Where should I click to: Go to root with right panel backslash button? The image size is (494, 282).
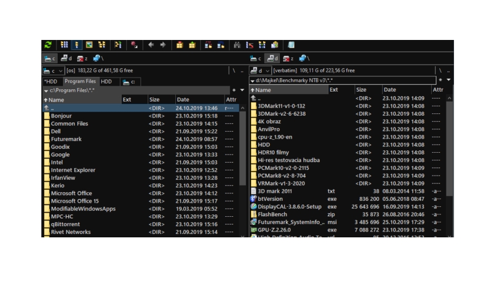point(440,70)
